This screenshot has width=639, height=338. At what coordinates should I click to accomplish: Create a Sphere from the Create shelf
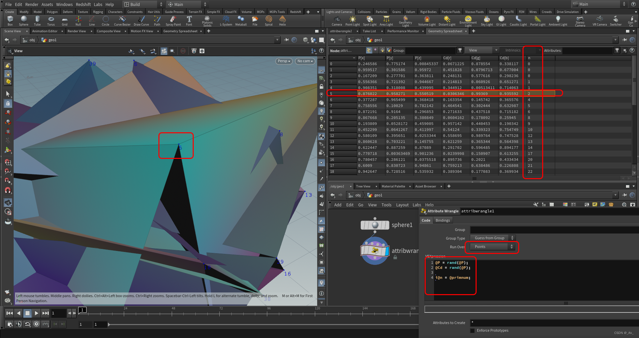click(x=23, y=21)
